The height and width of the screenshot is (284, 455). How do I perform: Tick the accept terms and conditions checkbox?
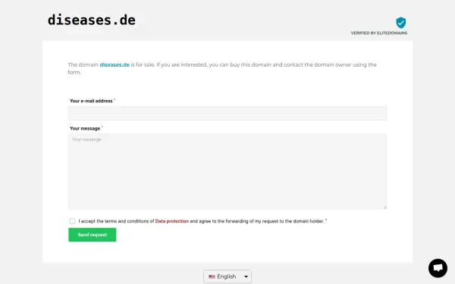pos(72,221)
